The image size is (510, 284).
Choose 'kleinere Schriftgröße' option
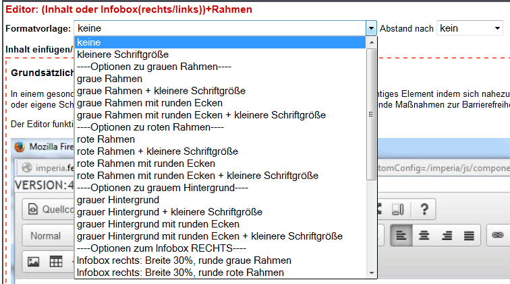coord(220,55)
